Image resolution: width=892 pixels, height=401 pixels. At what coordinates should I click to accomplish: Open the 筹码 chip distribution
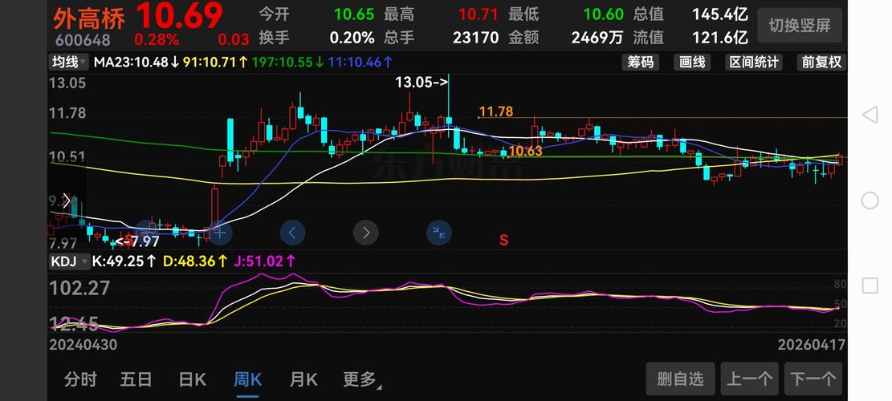(x=640, y=62)
